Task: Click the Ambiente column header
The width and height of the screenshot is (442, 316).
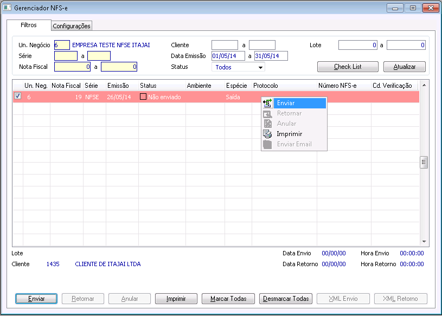Action: pos(205,86)
